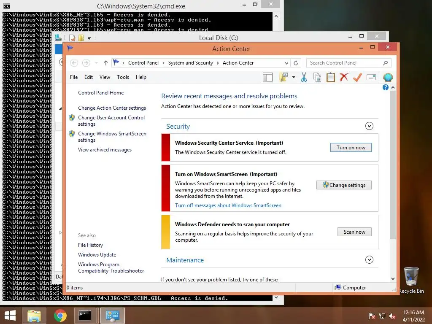Click the scroll down arrow in Action Center

click(x=393, y=278)
